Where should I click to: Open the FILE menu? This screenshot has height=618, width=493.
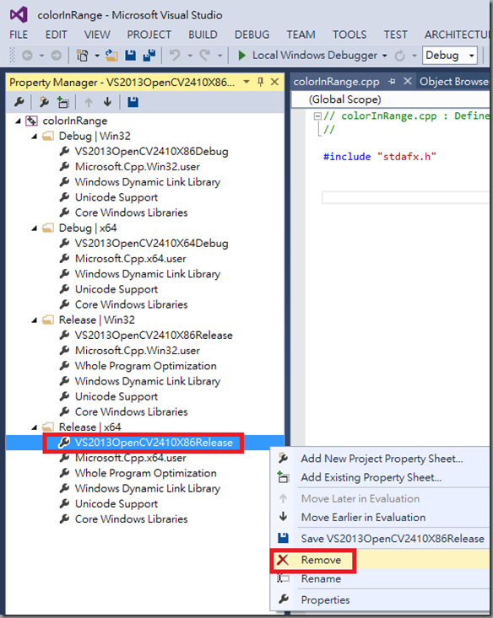pos(19,35)
